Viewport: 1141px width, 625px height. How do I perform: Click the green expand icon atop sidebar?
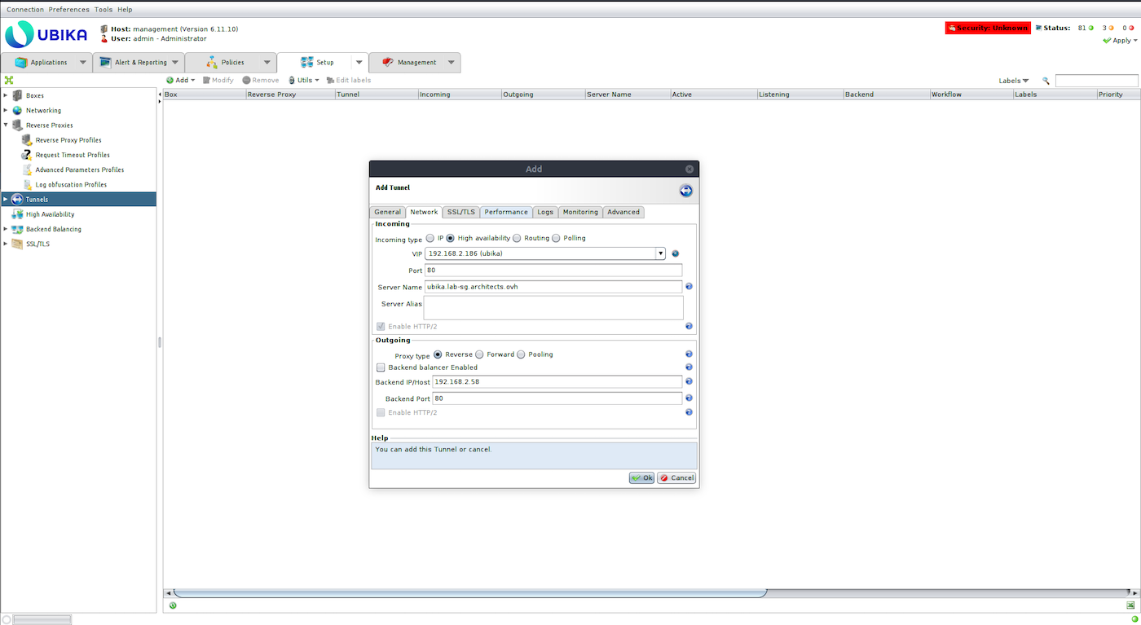point(9,80)
